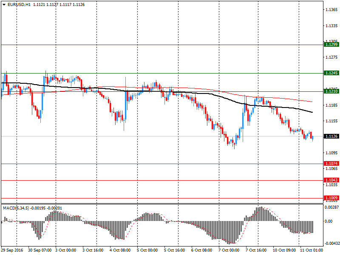Image resolution: width=340 pixels, height=255 pixels.
Task: Select the 5 Oct 00:00 time label
Action: click(x=147, y=250)
